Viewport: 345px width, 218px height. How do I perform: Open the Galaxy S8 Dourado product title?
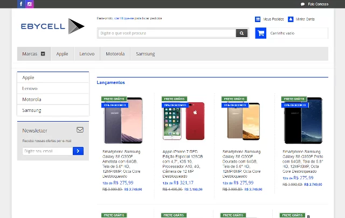click(241, 164)
